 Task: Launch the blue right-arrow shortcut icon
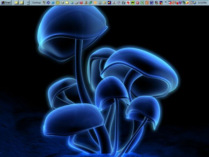tap(48, 2)
